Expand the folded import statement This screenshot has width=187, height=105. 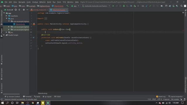pos(46,18)
